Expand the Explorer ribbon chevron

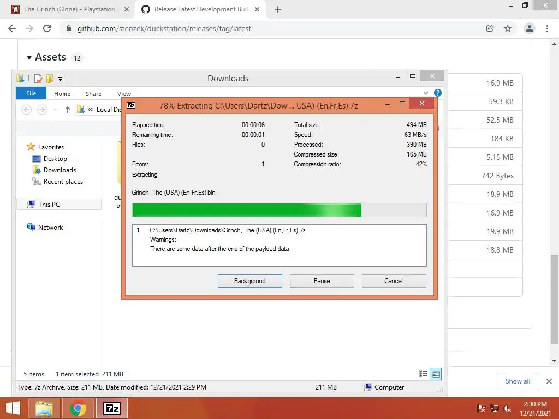point(426,93)
